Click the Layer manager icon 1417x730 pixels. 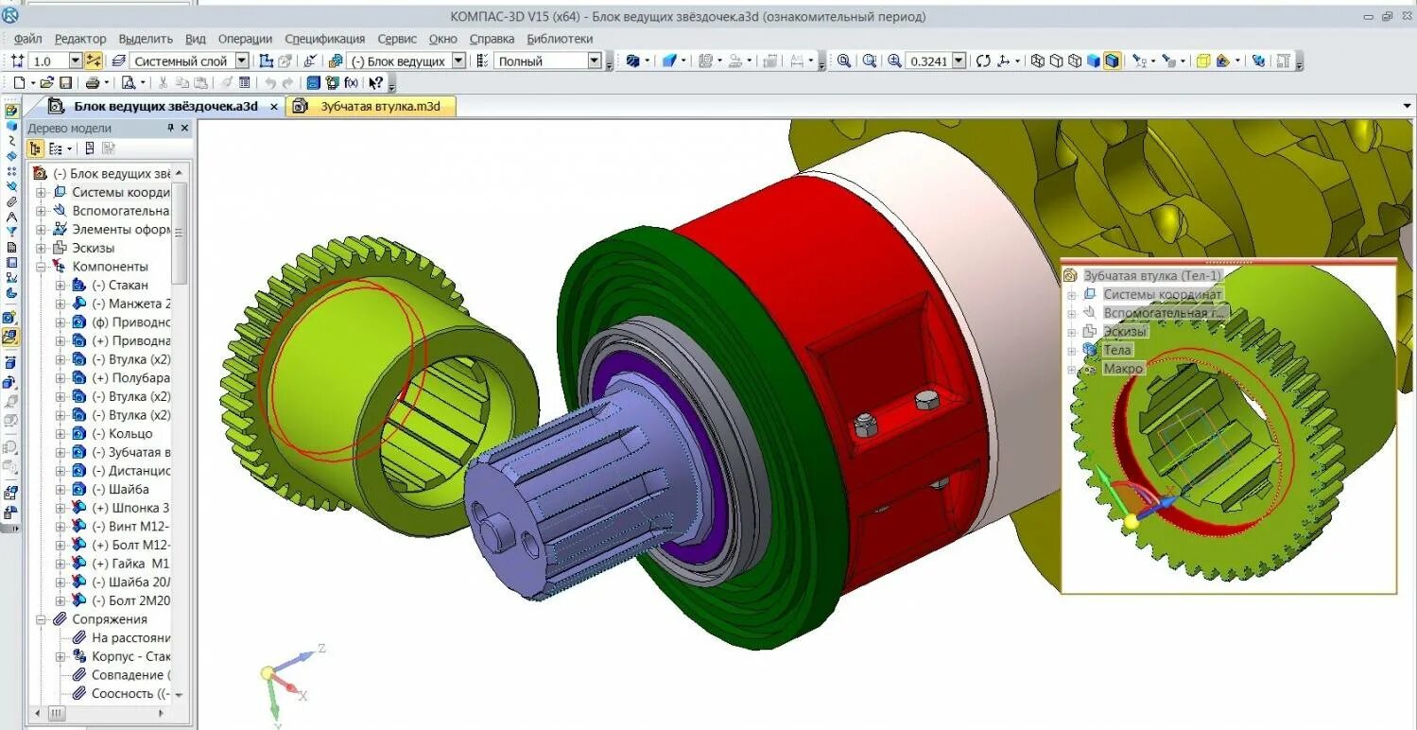118,61
